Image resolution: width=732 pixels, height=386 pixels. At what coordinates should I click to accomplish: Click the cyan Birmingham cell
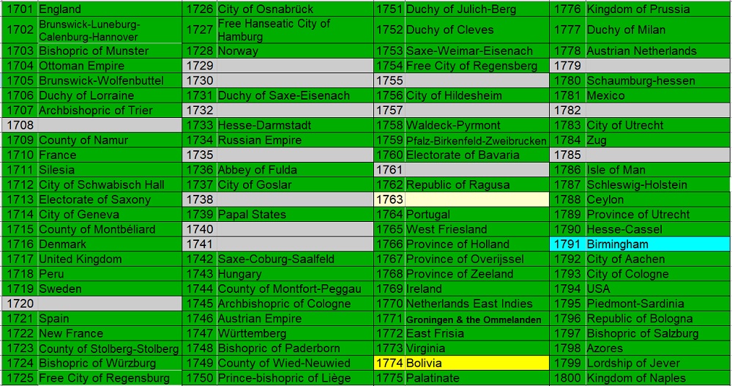pyautogui.click(x=658, y=245)
